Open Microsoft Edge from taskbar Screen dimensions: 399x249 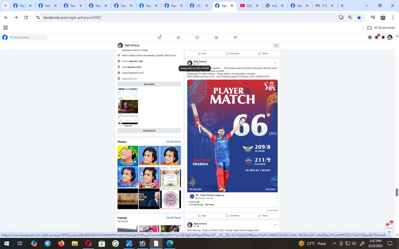(x=170, y=243)
